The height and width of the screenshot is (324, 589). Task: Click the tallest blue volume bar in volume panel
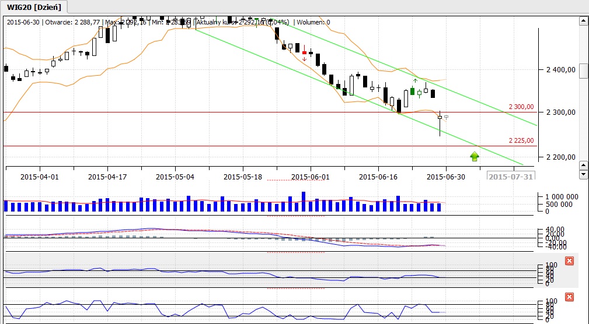click(x=304, y=201)
